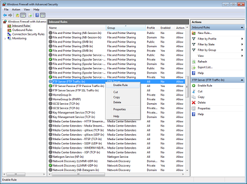Select Outbound Rules in the tree
This screenshot has width=247, height=184.
pos(22,30)
